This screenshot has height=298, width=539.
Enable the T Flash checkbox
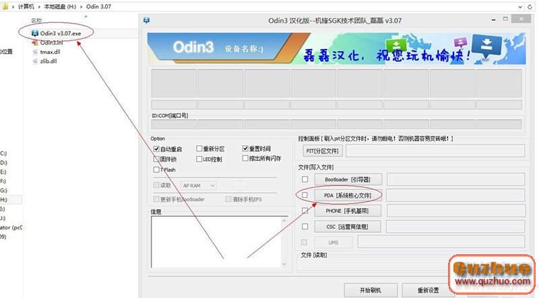tap(156, 170)
